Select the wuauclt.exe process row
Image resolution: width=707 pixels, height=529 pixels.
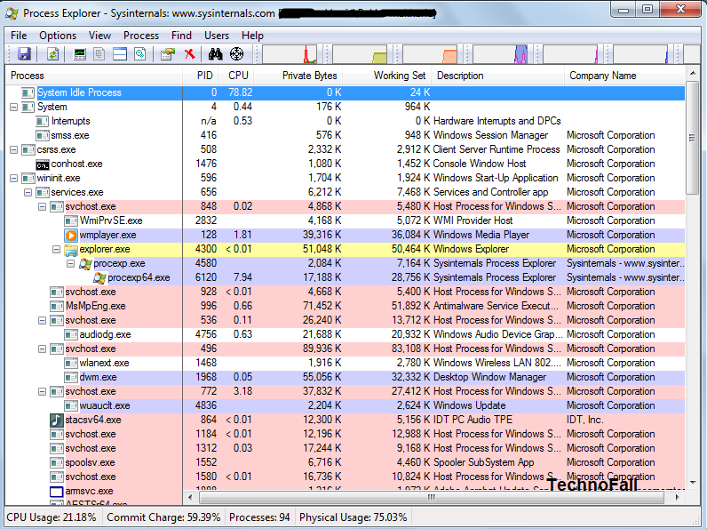pos(345,405)
